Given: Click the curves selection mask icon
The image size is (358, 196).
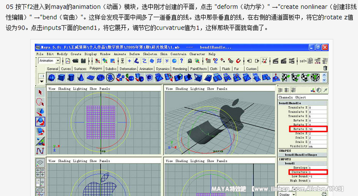Looking at the screenshot, I should (144, 61).
